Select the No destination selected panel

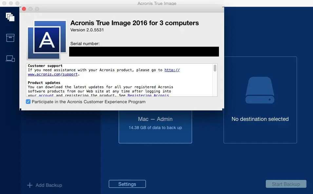pyautogui.click(x=260, y=100)
